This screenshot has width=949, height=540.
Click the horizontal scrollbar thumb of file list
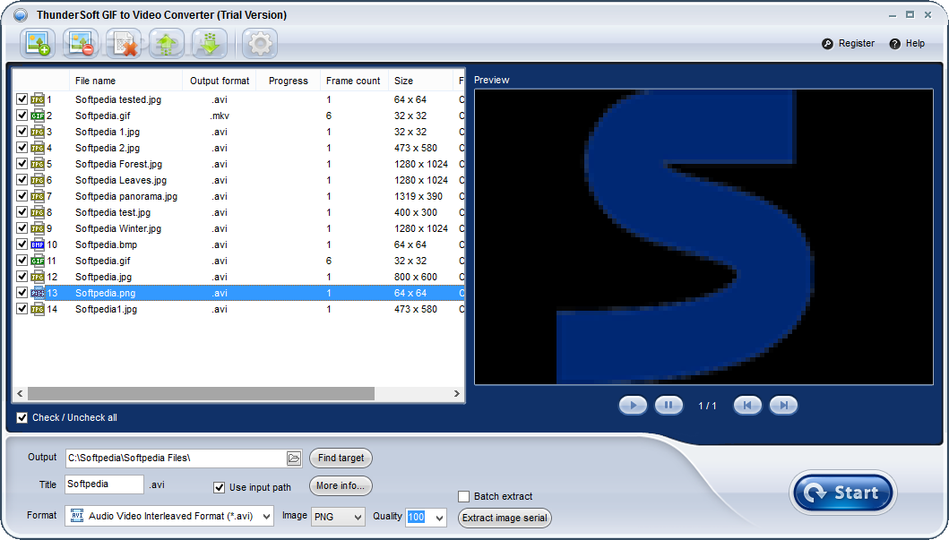click(x=201, y=394)
